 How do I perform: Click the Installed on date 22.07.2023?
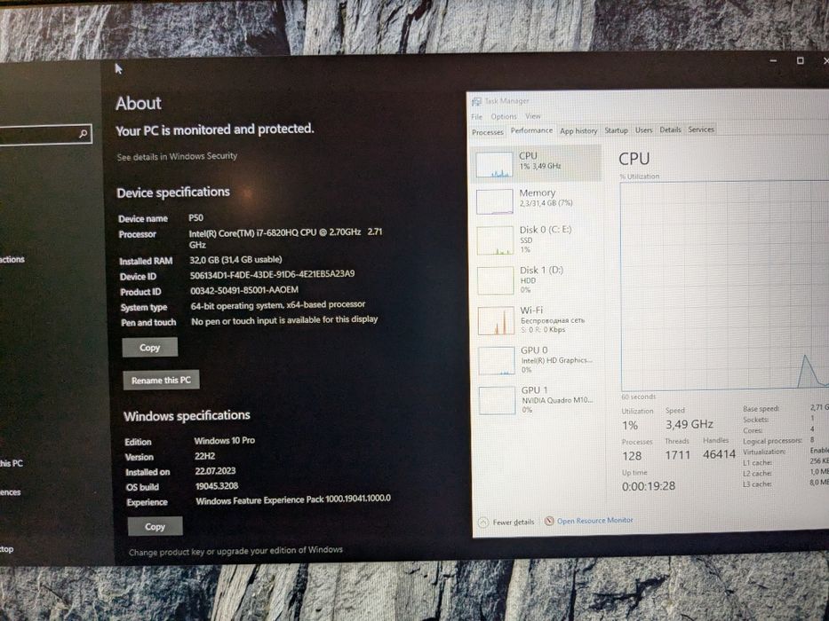point(215,471)
